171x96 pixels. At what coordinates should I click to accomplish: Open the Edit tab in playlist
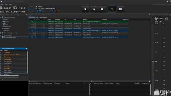37,17
